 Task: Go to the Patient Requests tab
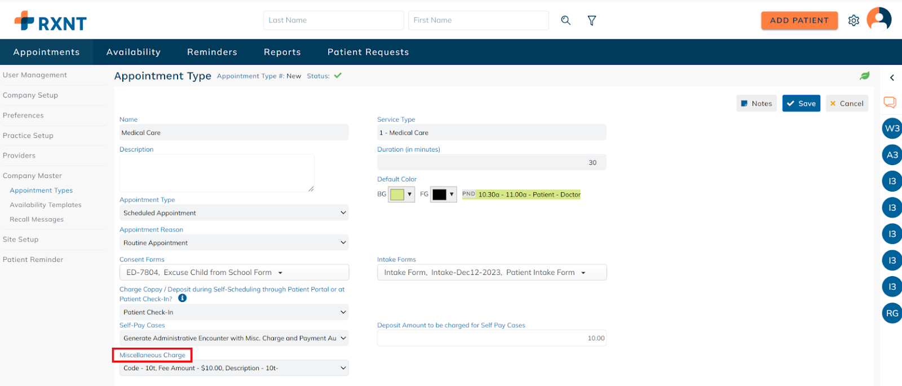[x=368, y=52]
